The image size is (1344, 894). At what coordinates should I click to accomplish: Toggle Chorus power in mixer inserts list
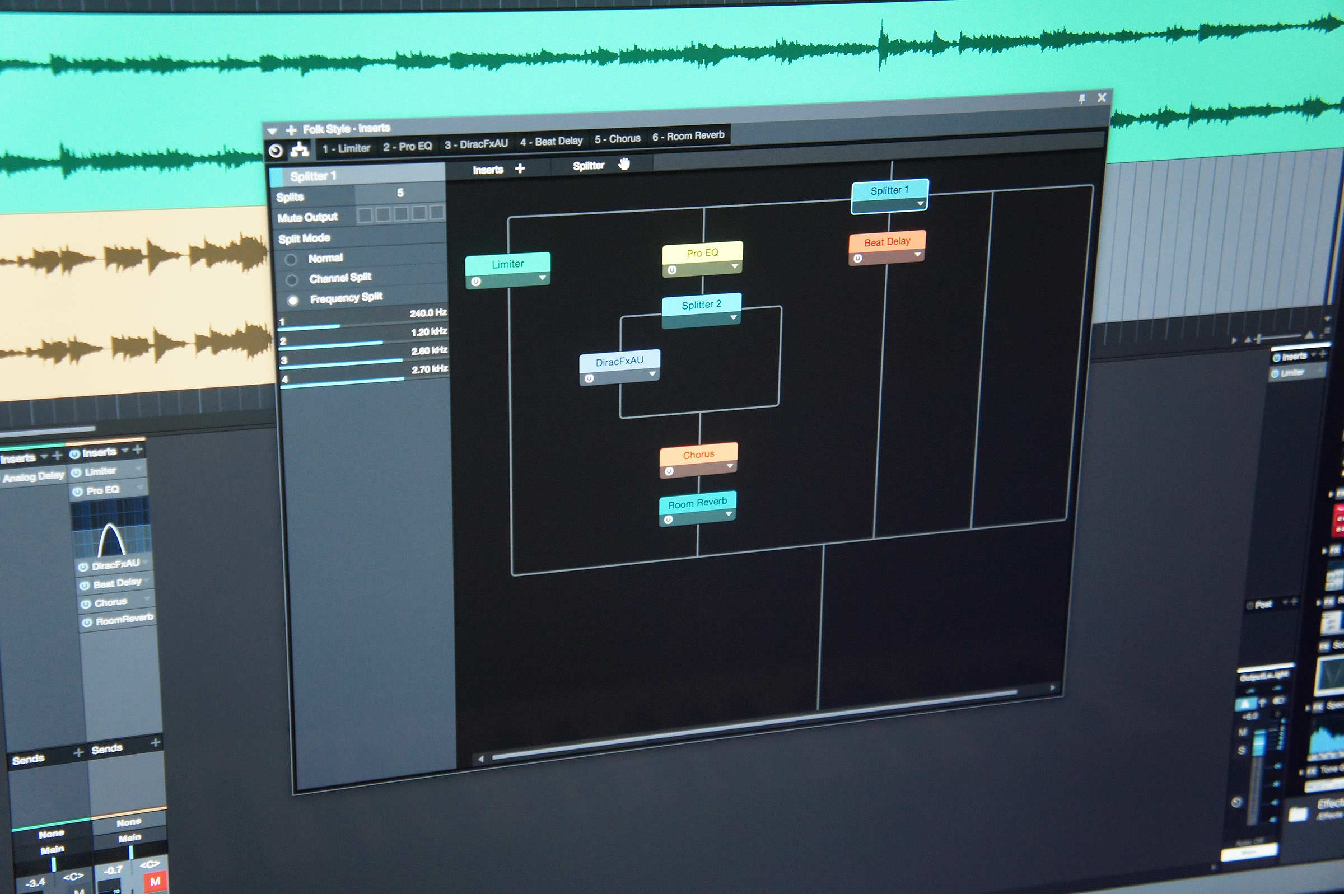(86, 604)
